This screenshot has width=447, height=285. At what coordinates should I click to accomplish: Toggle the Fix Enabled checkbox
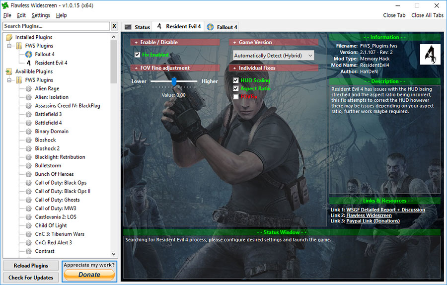tap(138, 55)
